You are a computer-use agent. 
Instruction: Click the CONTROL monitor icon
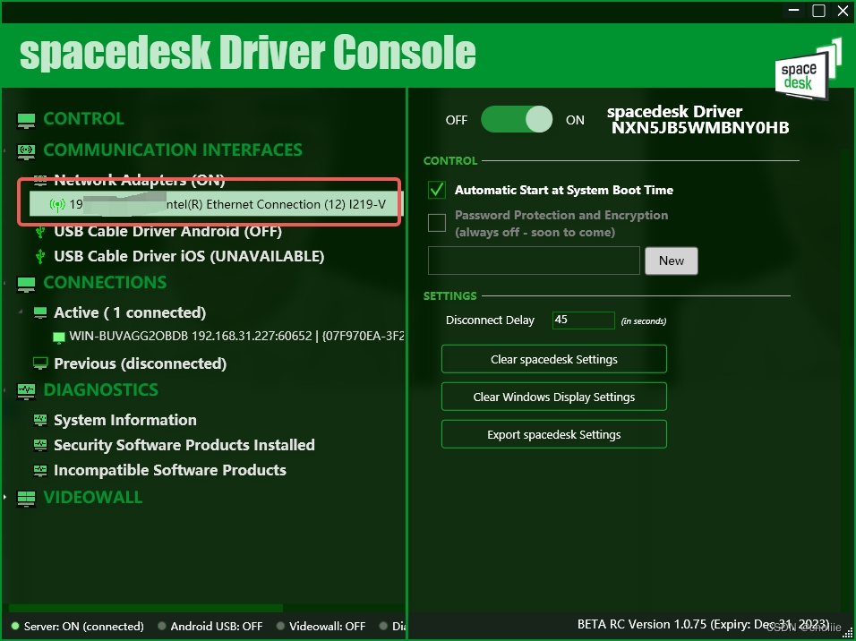pyautogui.click(x=26, y=120)
